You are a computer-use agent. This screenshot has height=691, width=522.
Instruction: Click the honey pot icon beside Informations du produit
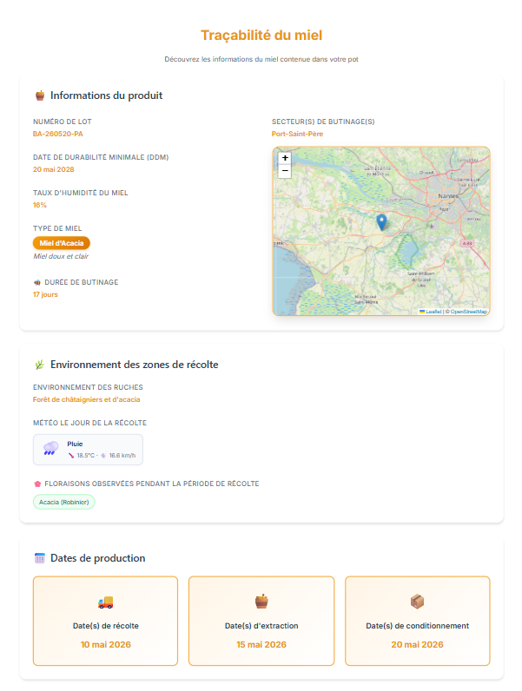click(40, 95)
